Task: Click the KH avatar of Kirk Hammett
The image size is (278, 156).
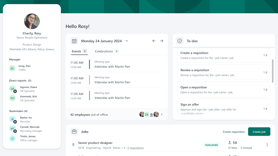Action: pyautogui.click(x=12, y=98)
